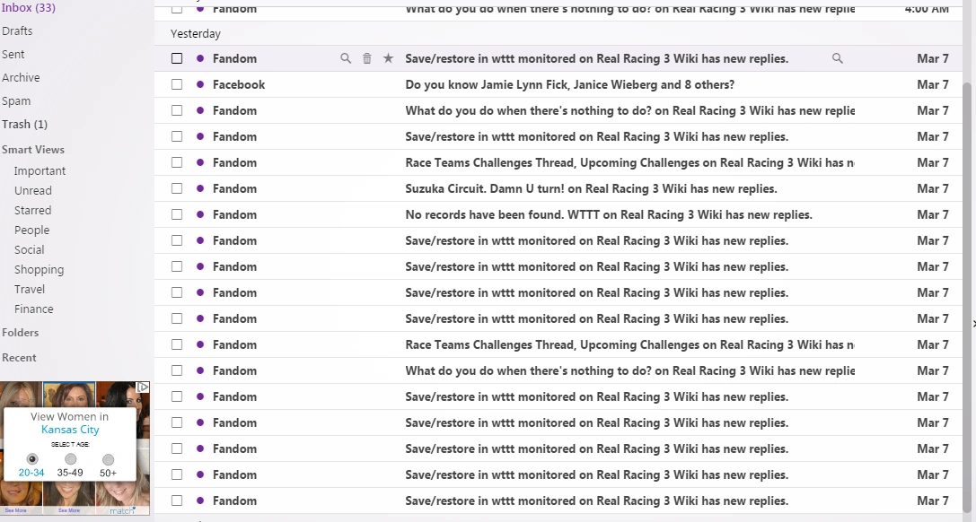
Task: Check the box for the Facebook email
Action: click(x=177, y=84)
